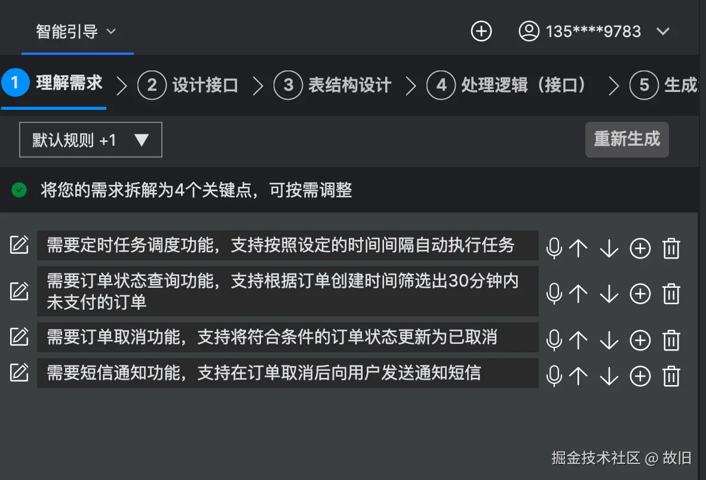The width and height of the screenshot is (706, 480).
Task: Click microphone icon on scheduled task row
Action: pos(554,248)
